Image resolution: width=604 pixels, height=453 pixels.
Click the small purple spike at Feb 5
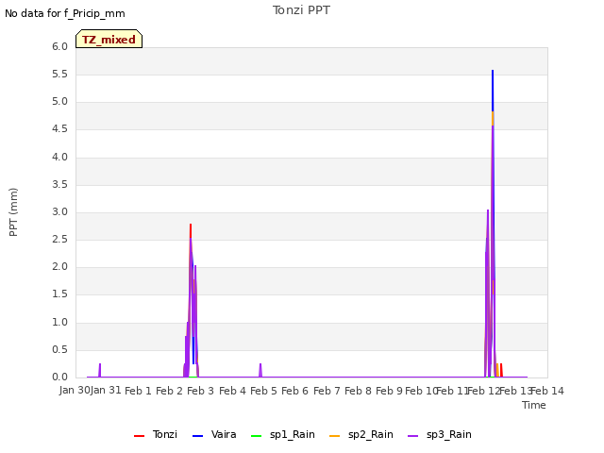pyautogui.click(x=260, y=369)
